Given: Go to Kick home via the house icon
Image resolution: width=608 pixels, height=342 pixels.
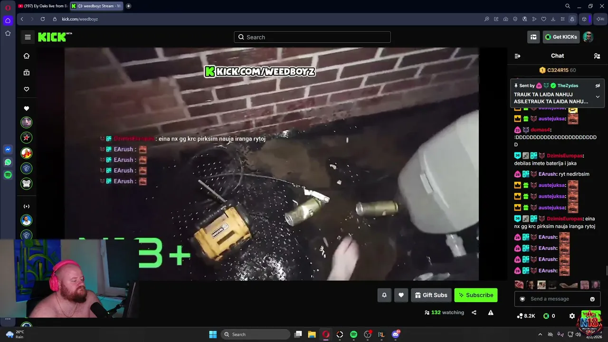Looking at the screenshot, I should 27,56.
